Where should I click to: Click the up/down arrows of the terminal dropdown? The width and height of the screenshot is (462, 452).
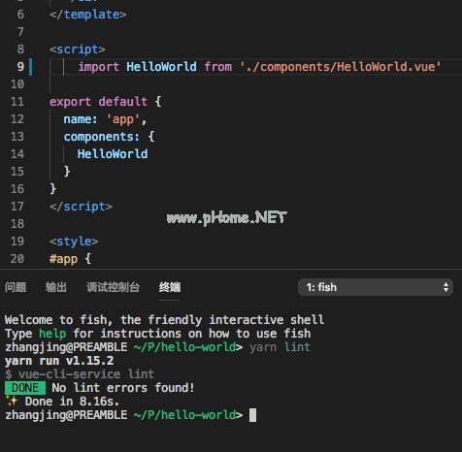446,287
